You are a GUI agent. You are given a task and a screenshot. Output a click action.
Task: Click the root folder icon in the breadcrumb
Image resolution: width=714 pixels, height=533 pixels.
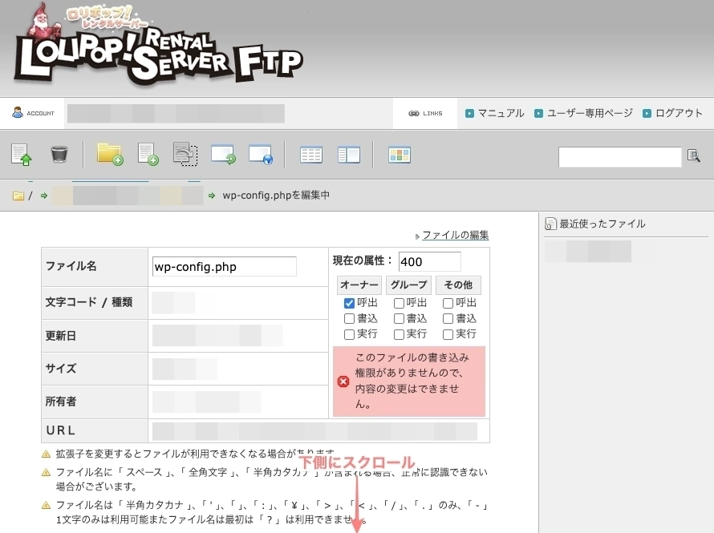click(18, 196)
